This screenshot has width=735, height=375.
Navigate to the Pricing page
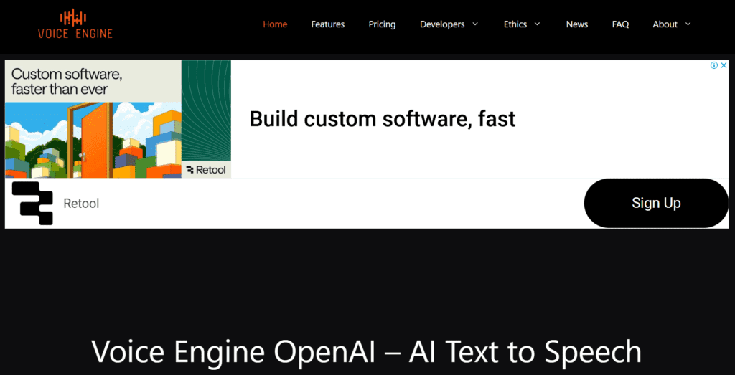pos(382,24)
